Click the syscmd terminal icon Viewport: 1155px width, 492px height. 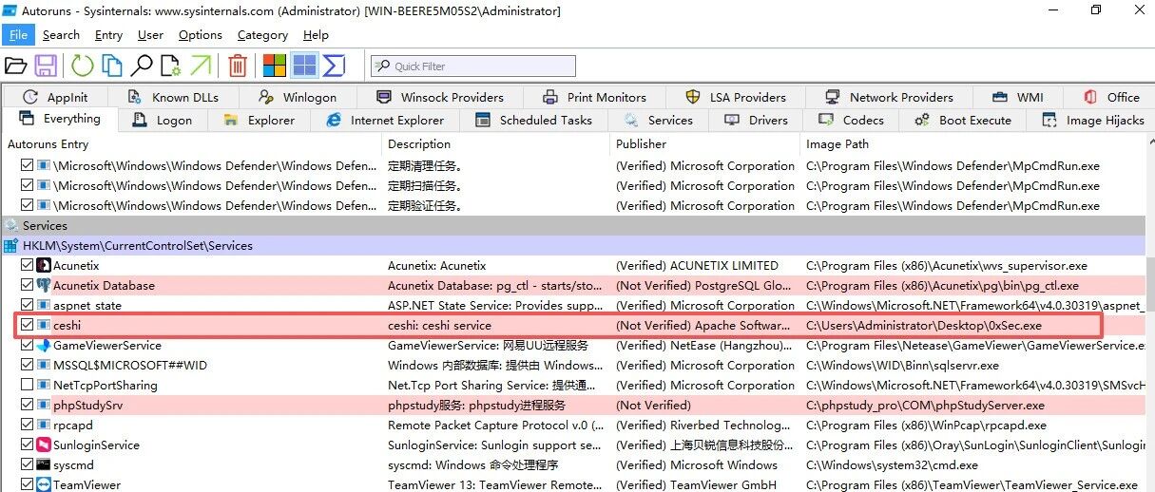click(x=44, y=465)
